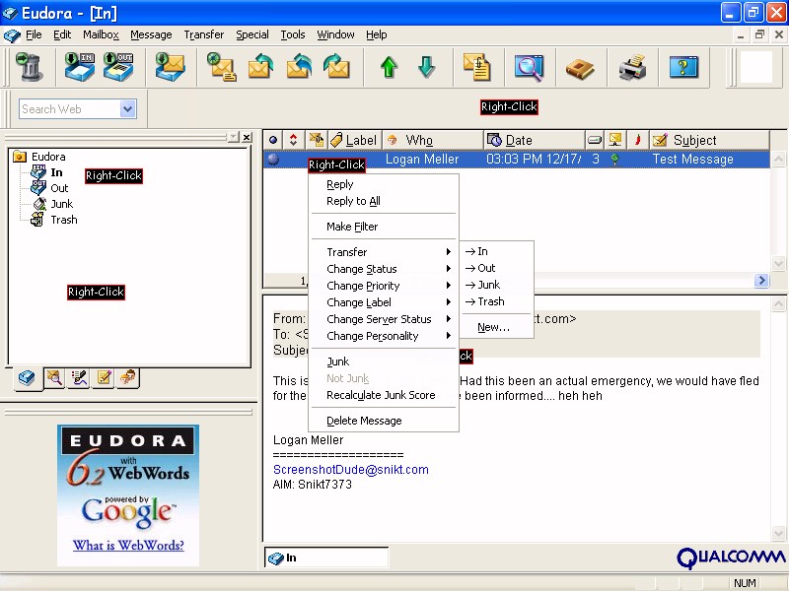
Task: Choose Reply in the context menu
Action: click(384, 184)
